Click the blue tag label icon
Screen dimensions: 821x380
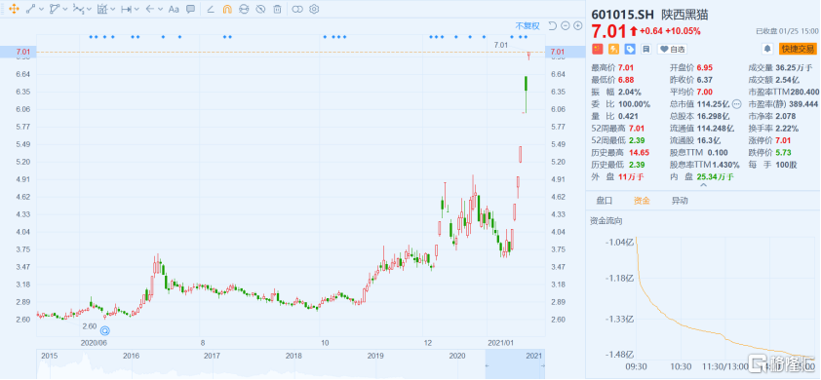click(631, 49)
